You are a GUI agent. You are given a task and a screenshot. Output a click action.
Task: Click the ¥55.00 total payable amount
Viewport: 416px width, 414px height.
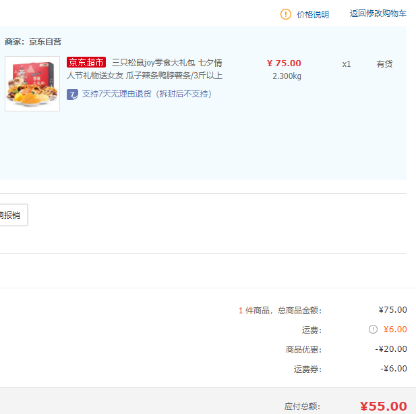[x=384, y=407]
